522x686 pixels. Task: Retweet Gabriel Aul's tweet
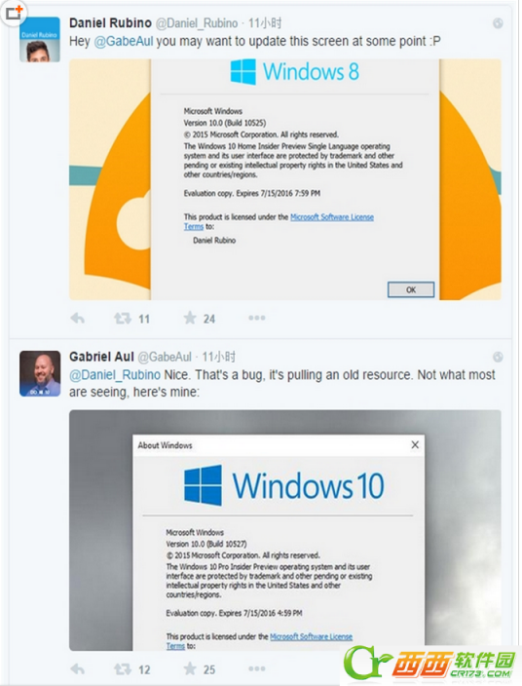coord(123,668)
